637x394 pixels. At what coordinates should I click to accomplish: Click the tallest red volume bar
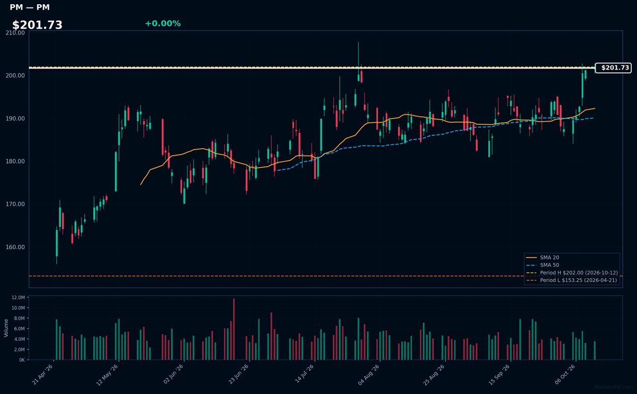[234, 329]
